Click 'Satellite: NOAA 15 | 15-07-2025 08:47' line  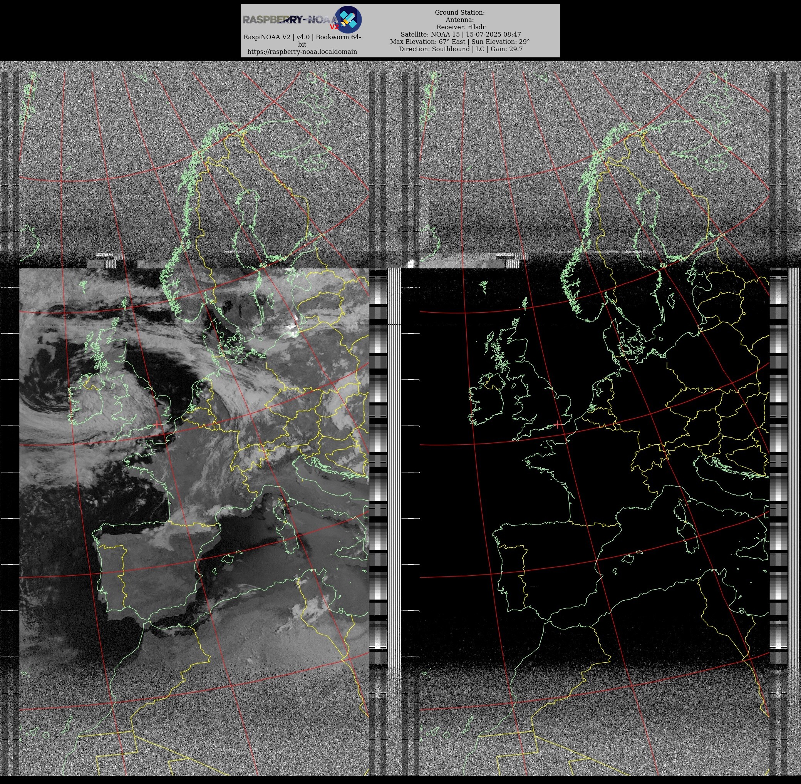click(x=461, y=35)
